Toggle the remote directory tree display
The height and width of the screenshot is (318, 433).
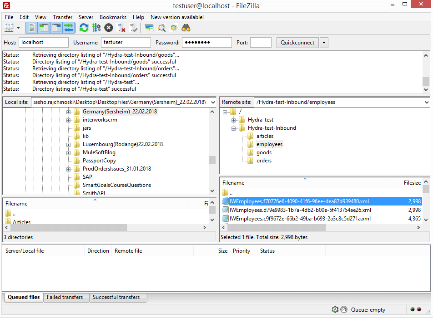56,28
